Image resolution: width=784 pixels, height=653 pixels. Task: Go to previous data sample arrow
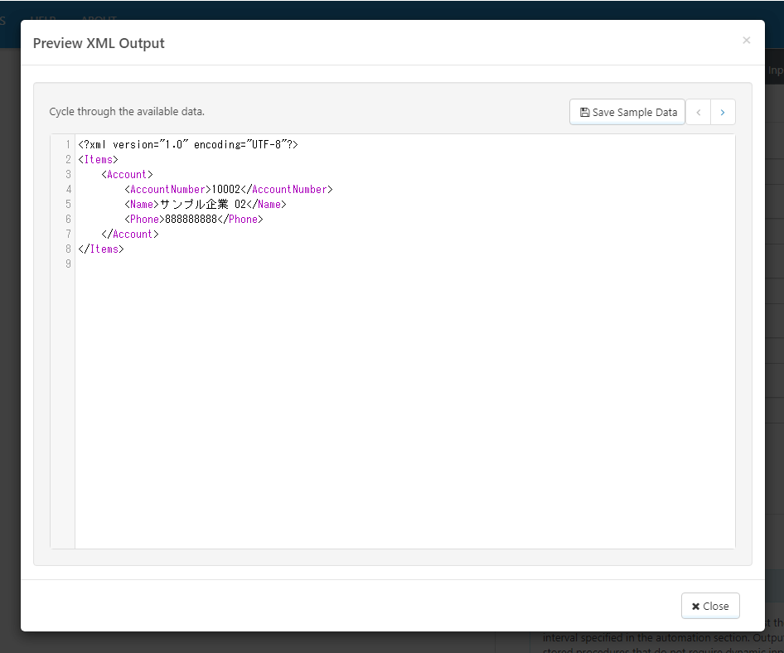pyautogui.click(x=698, y=112)
